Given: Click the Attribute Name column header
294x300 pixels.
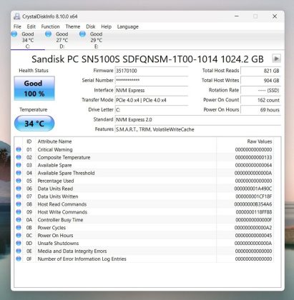Looking at the screenshot, I should 54,141.
